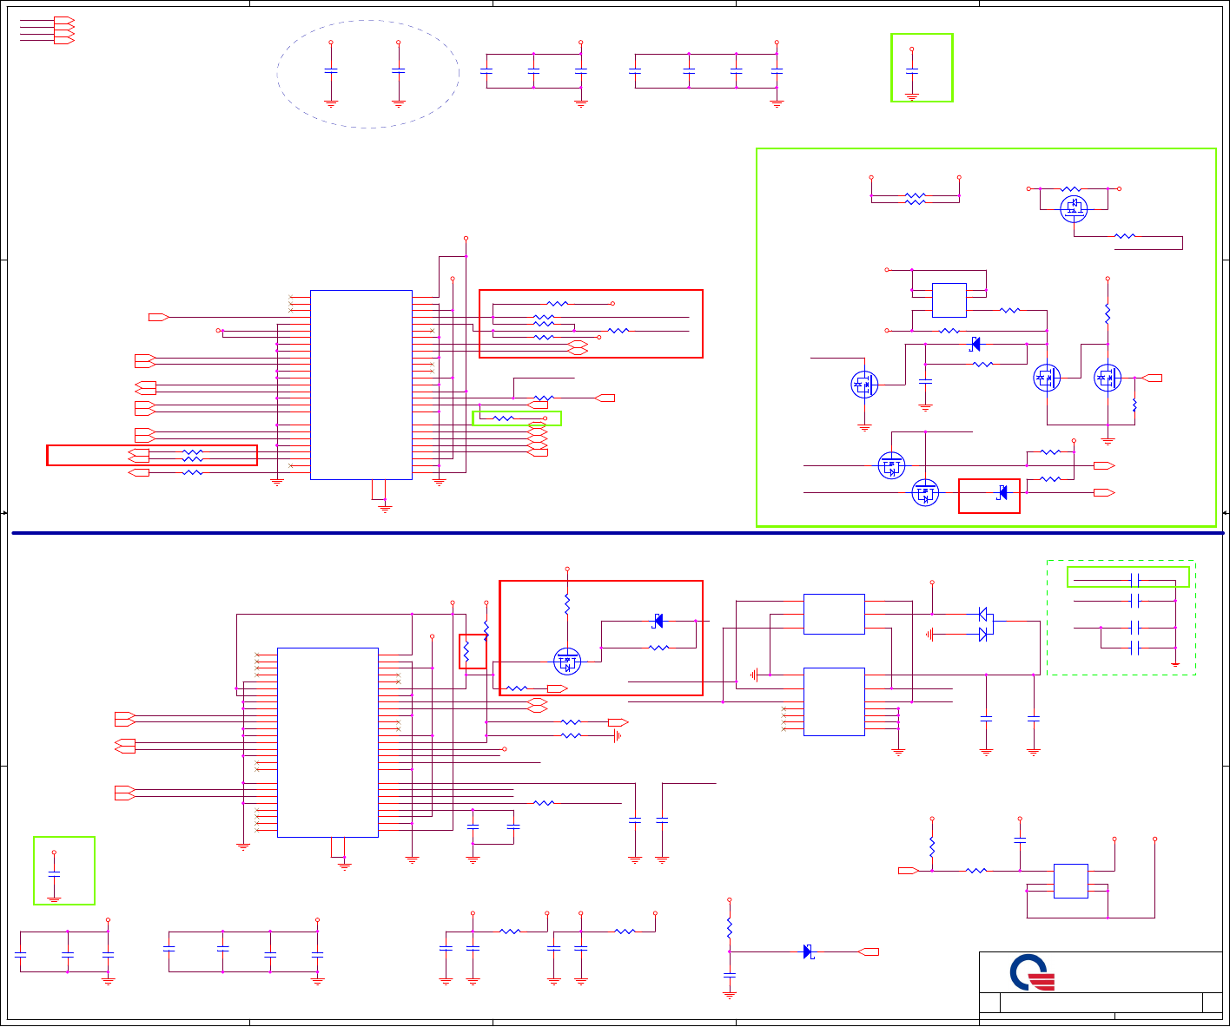The height and width of the screenshot is (1027, 1230).
Task: Select the small square IC above the title block
Action: (1070, 881)
